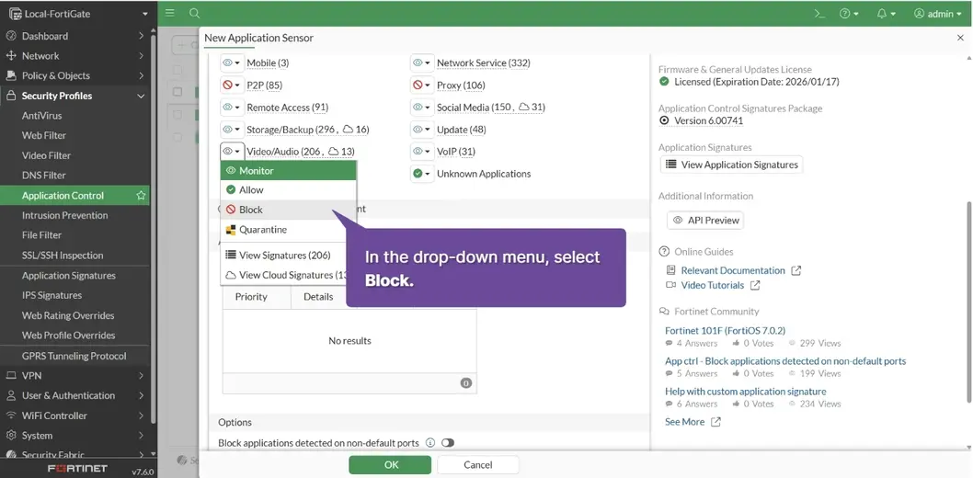Expand the VPN menu

coord(75,376)
